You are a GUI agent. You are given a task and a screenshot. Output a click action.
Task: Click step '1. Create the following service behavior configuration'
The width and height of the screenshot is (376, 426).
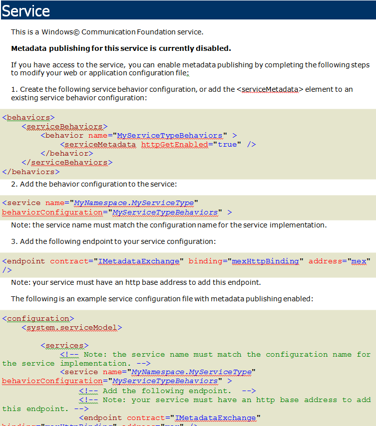coord(182,93)
